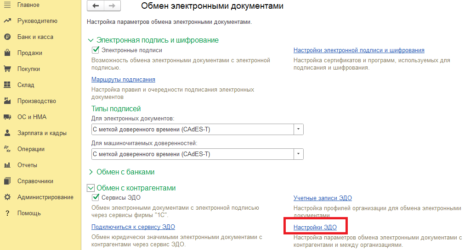Open the Справочники section
470x250 pixels.
[x=35, y=181]
